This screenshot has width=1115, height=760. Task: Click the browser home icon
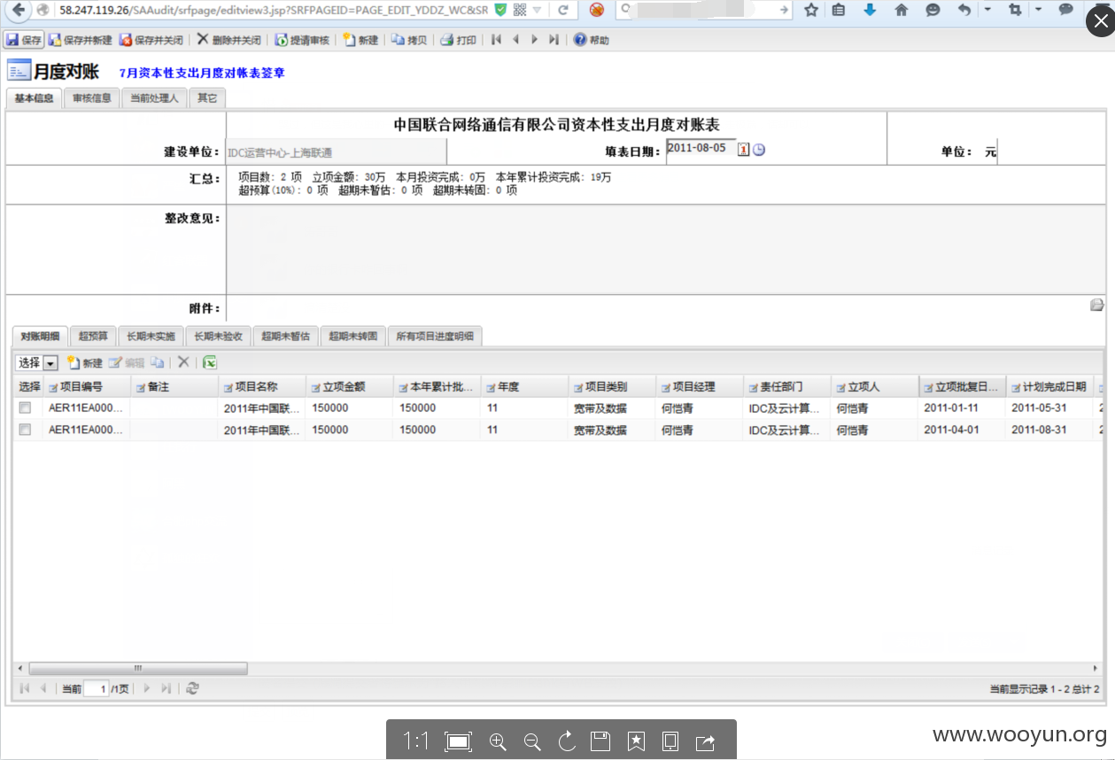[901, 10]
